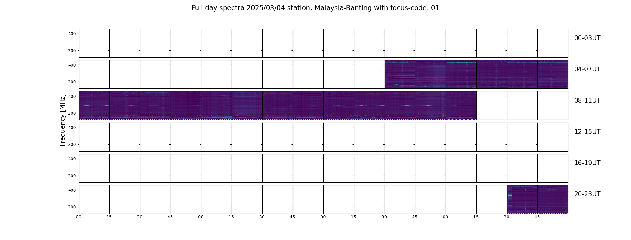Click the 200 tick label of the 00-03UT row
Viewport: 631px width, 240px height.
click(x=72, y=51)
